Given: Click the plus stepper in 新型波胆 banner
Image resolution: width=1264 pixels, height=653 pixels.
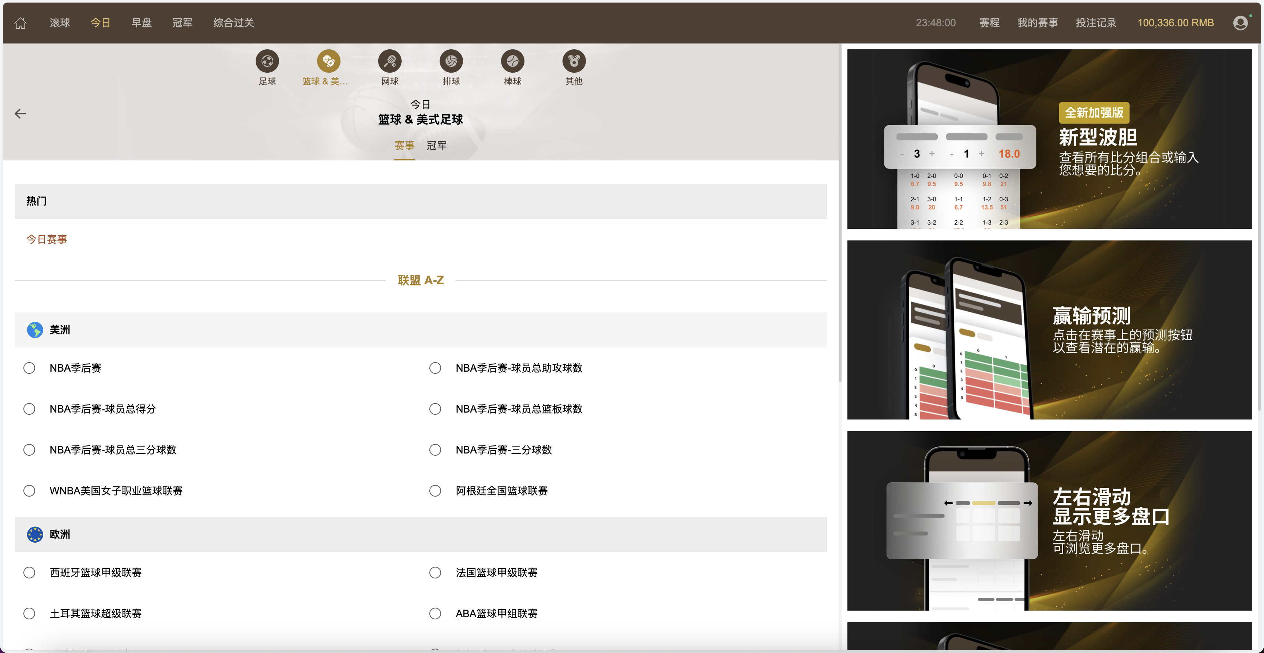Looking at the screenshot, I should click(x=932, y=153).
